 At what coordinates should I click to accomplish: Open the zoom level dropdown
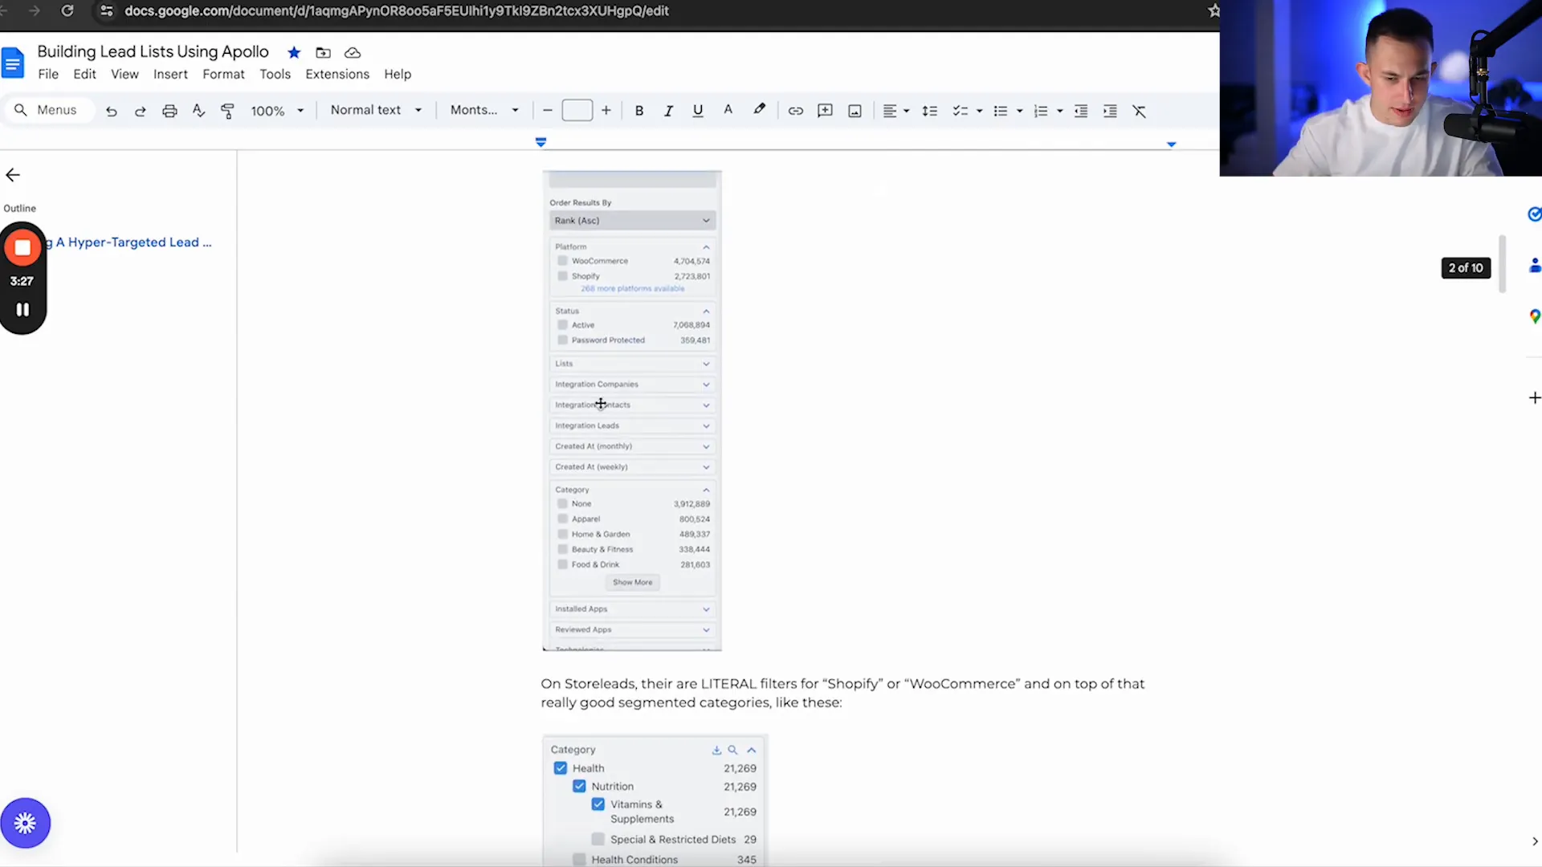click(x=277, y=111)
